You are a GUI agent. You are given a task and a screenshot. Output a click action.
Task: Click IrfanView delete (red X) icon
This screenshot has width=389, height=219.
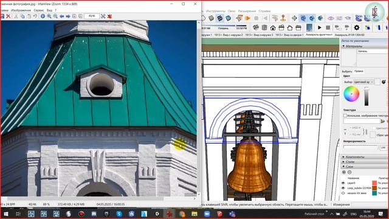coord(8,16)
